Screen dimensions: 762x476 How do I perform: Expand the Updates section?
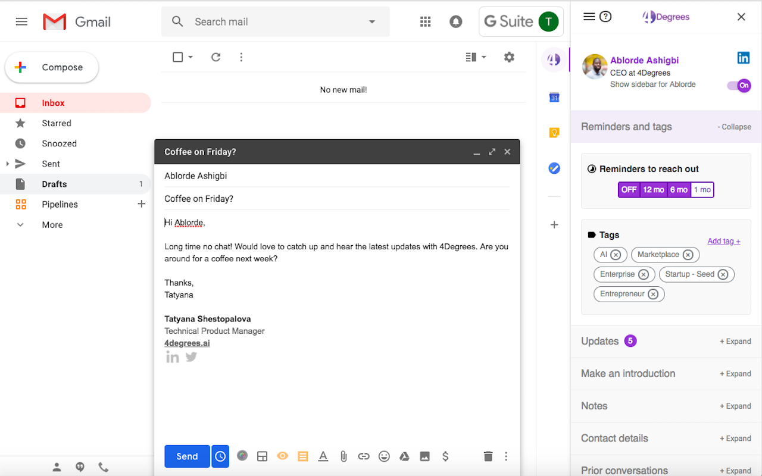pyautogui.click(x=735, y=341)
